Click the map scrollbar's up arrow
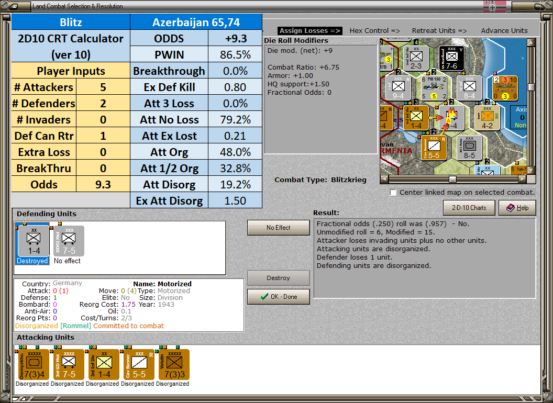553x403 pixels. [531, 42]
